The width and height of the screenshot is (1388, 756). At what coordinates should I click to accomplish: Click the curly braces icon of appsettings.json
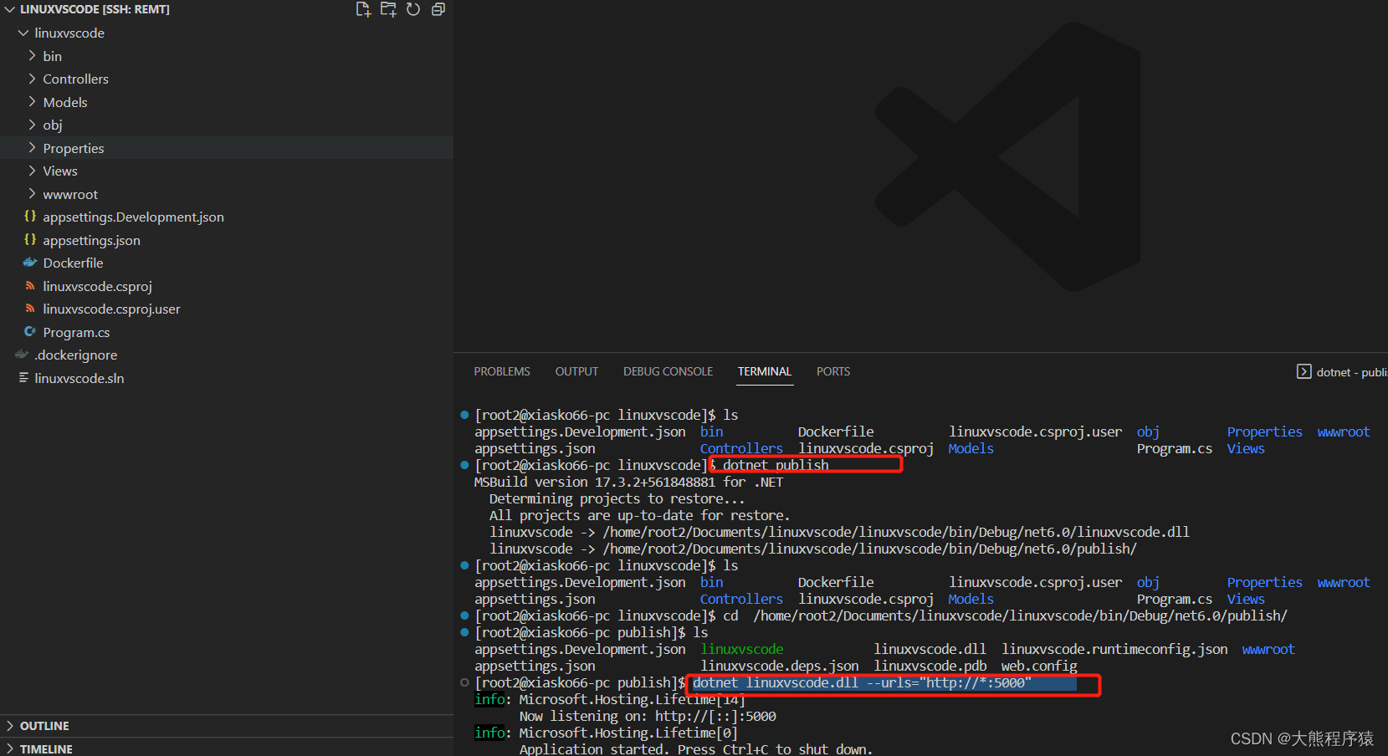tap(30, 240)
